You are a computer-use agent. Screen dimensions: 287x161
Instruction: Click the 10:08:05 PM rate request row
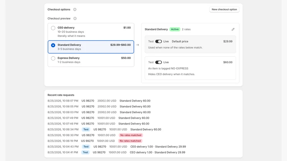tap(99, 106)
